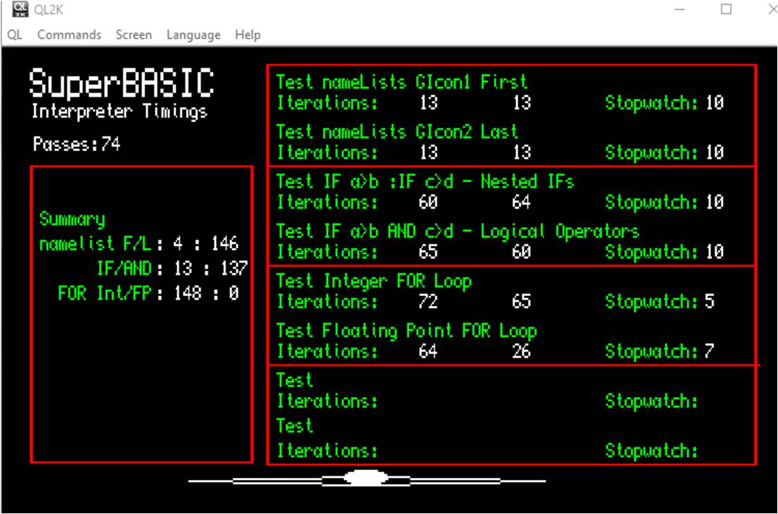Image resolution: width=778 pixels, height=514 pixels.
Task: Click iteration count 72 for Integer FOR Loop
Action: click(x=428, y=301)
